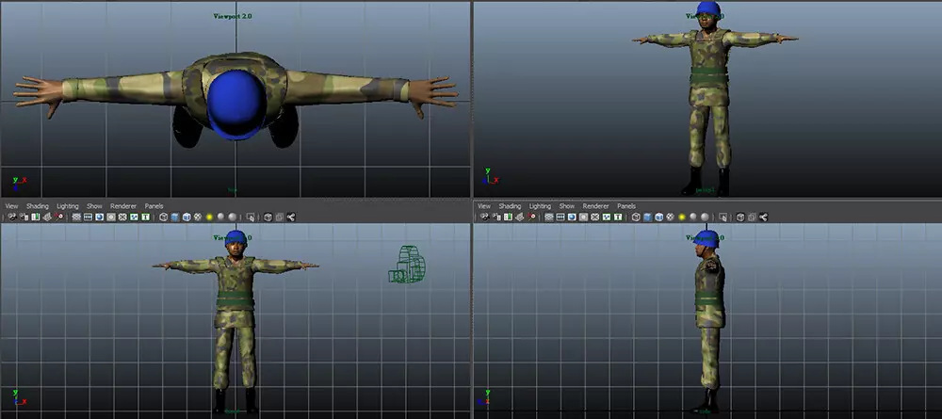This screenshot has height=419, width=942.
Task: Open Shading dropdown menu in the left panel
Action: point(37,205)
